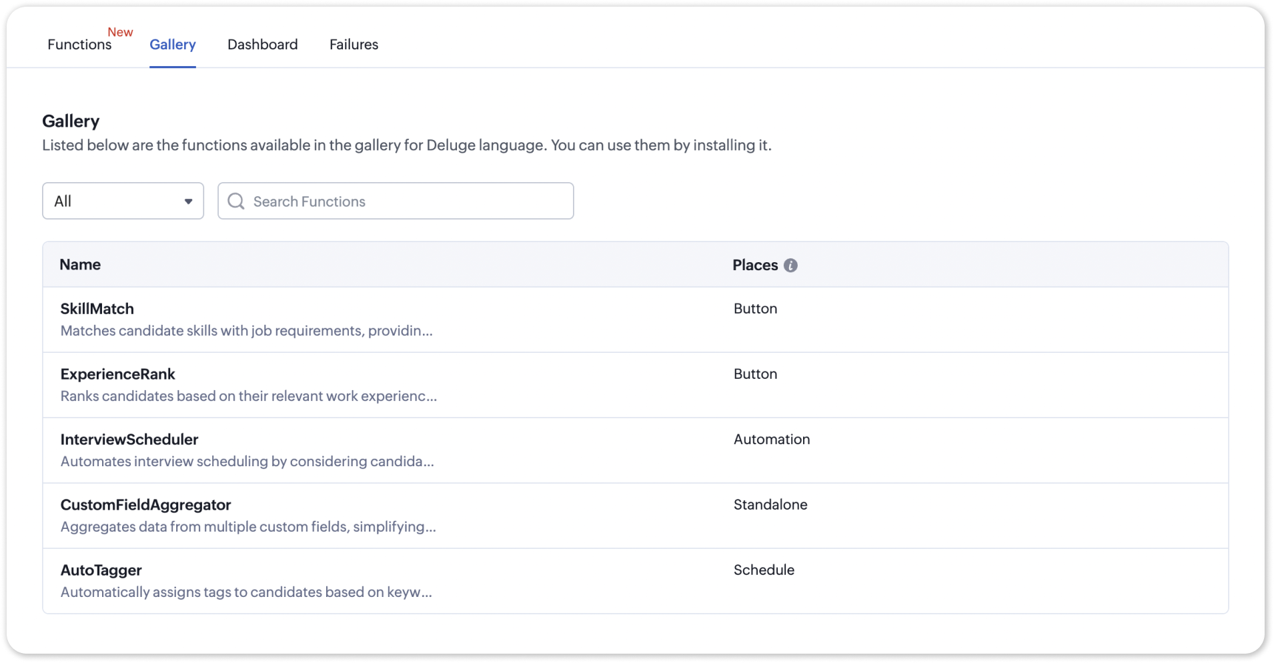Click the Standalone place for CustomFieldAggregator

(770, 505)
